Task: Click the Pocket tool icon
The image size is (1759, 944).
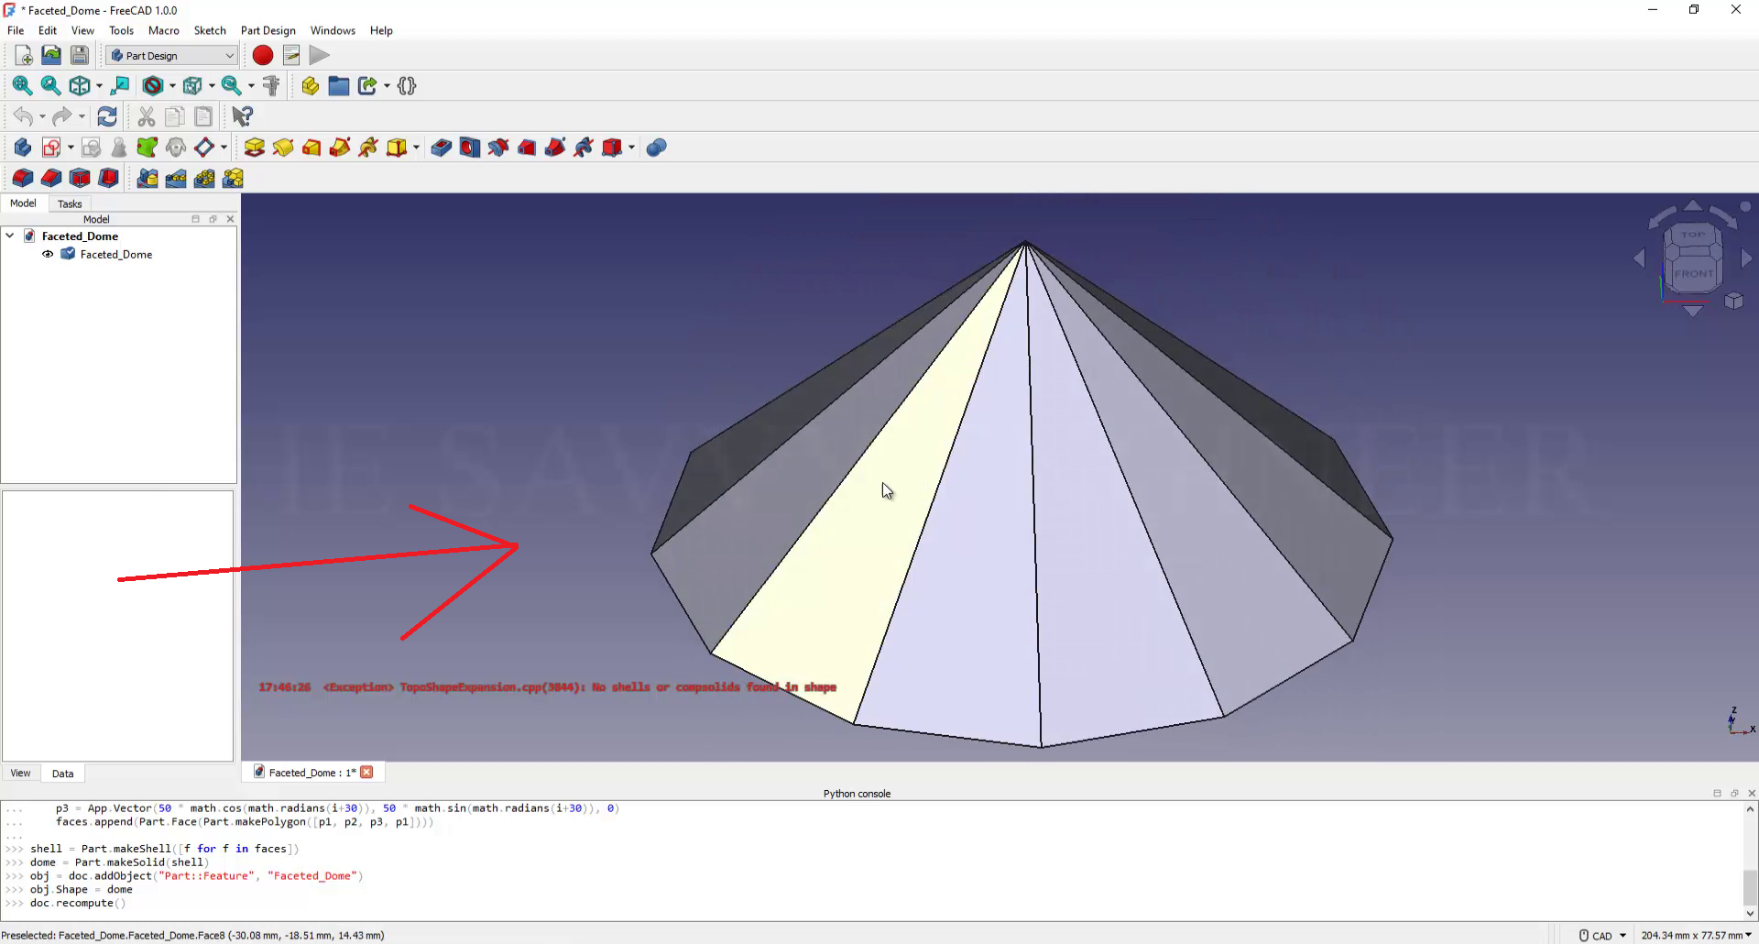Action: (x=441, y=148)
